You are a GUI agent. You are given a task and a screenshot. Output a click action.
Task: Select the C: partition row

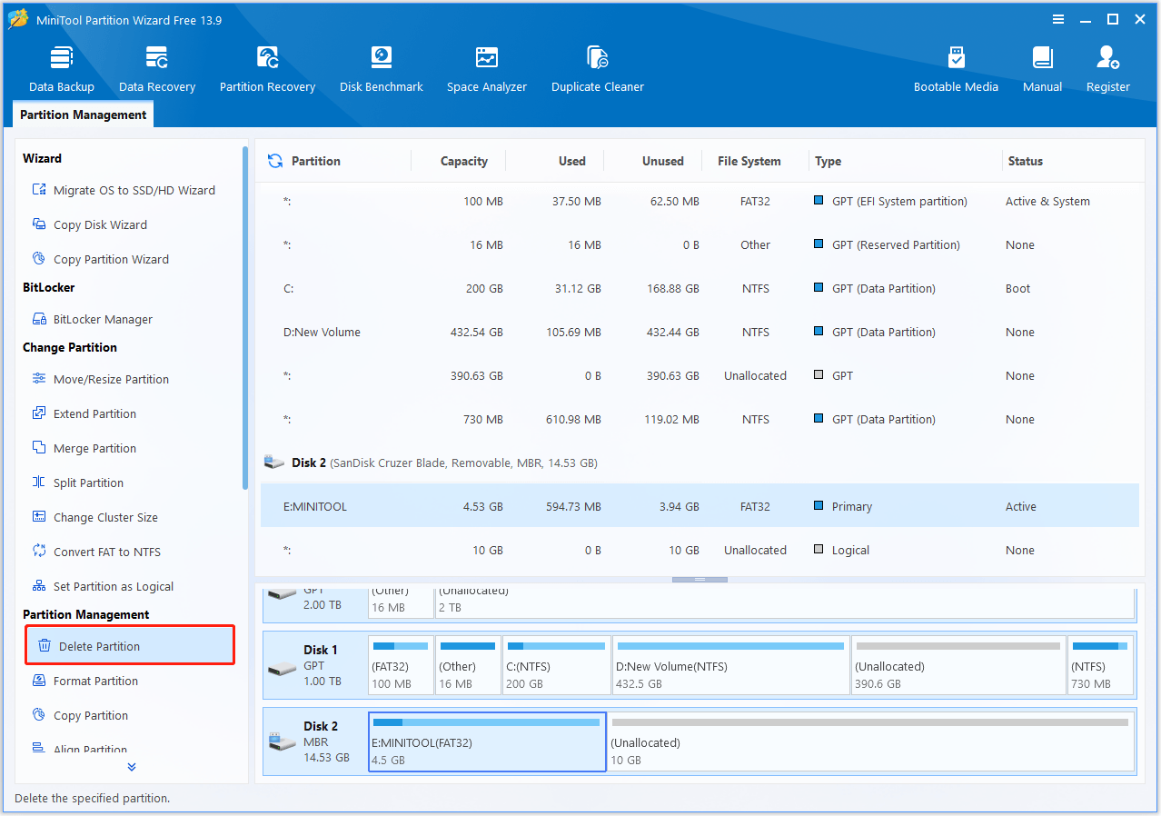click(x=700, y=288)
